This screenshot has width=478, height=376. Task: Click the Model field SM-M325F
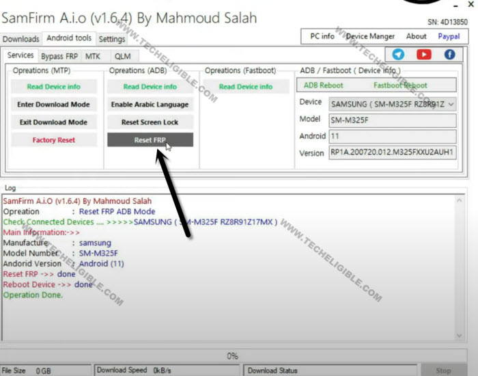click(393, 120)
